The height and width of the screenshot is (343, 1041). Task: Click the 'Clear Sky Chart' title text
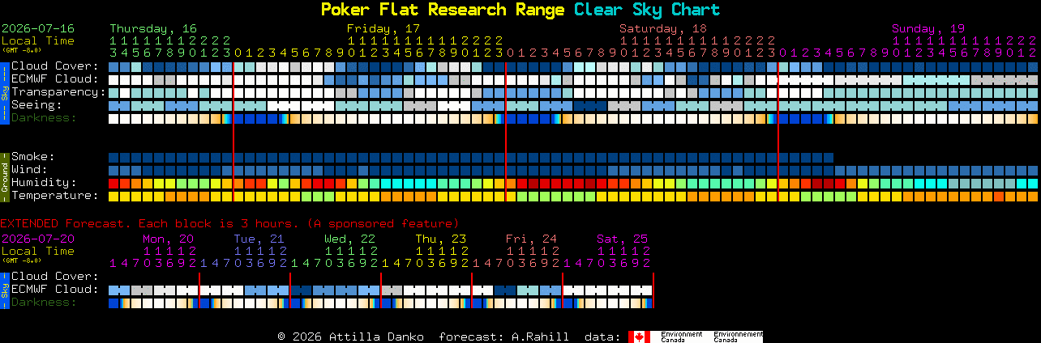647,10
